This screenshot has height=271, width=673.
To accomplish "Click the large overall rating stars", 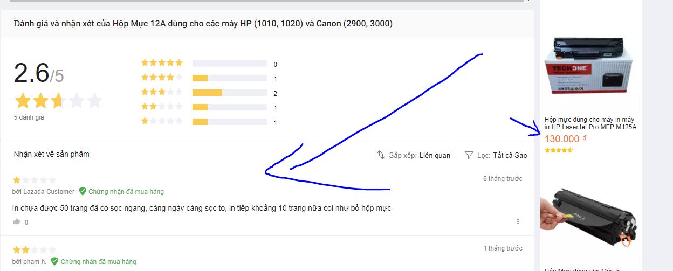I will [x=58, y=101].
